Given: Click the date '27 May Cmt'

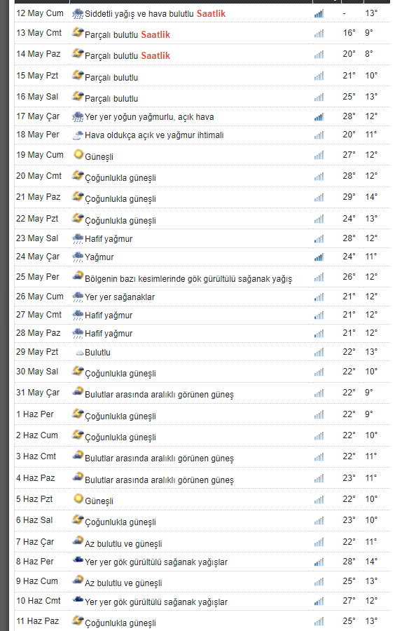Looking at the screenshot, I should click(x=39, y=315).
